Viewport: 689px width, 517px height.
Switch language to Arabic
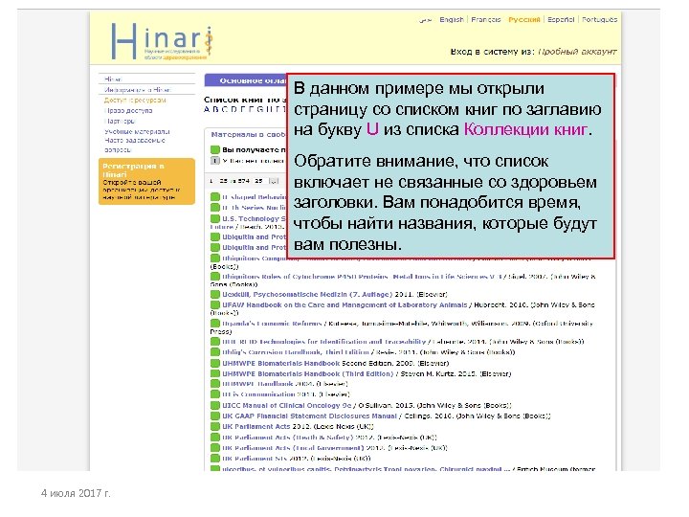tap(425, 19)
